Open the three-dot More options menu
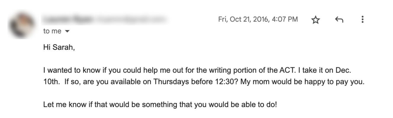The height and width of the screenshot is (118, 393). point(363,20)
